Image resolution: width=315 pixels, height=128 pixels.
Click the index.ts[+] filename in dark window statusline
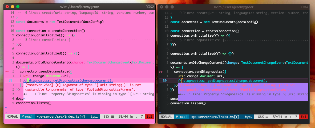point(215,117)
